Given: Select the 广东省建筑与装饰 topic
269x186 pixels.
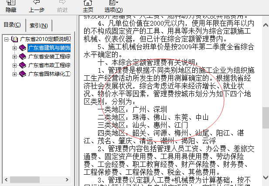Looking at the screenshot, I should (49, 48).
